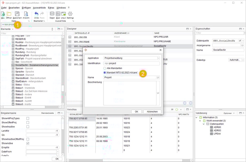Click Abbrechen in the dialog
Image resolution: width=246 pixels, height=162 pixels.
[x=152, y=112]
